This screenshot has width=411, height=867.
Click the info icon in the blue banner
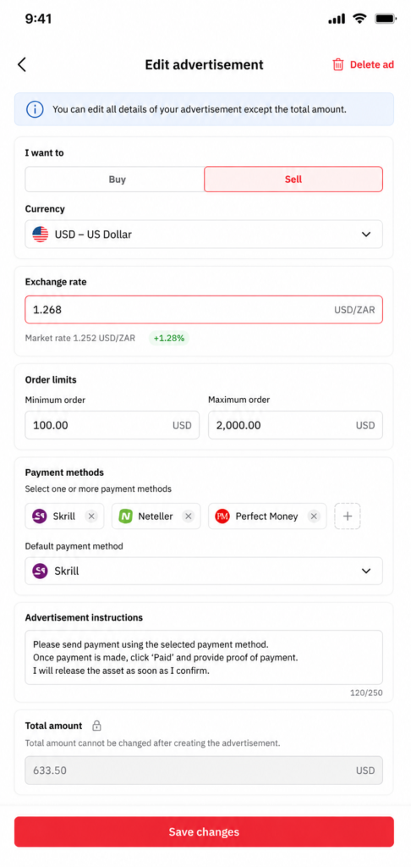tap(35, 109)
